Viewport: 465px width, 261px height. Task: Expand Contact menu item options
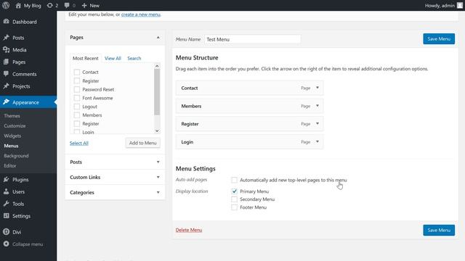click(318, 88)
